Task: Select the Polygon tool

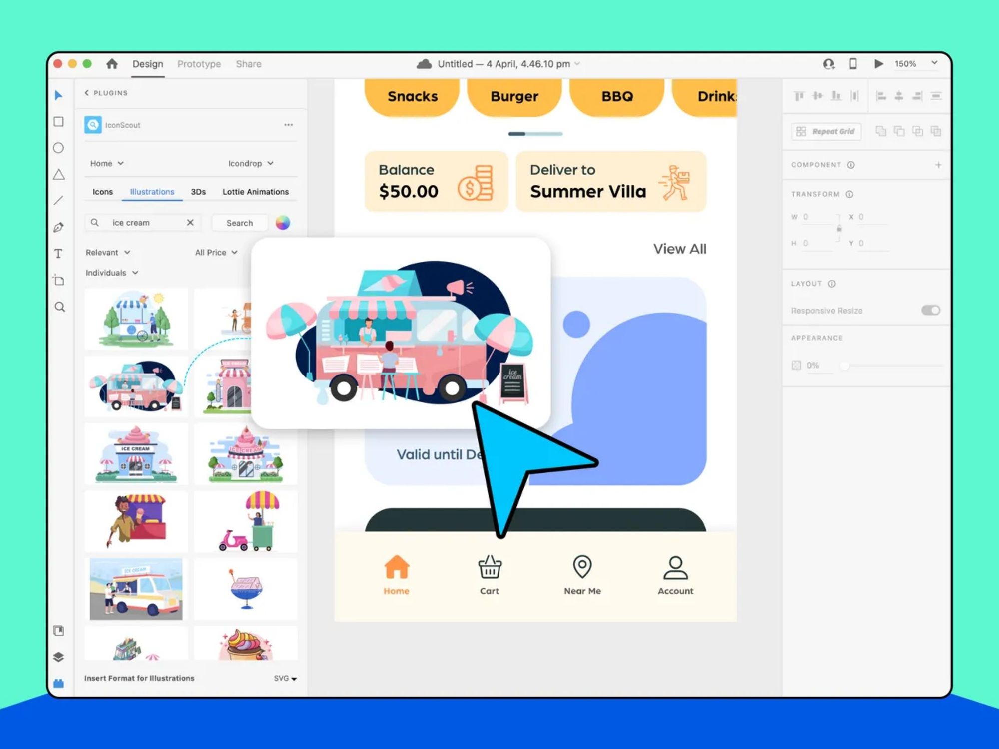Action: pos(59,174)
